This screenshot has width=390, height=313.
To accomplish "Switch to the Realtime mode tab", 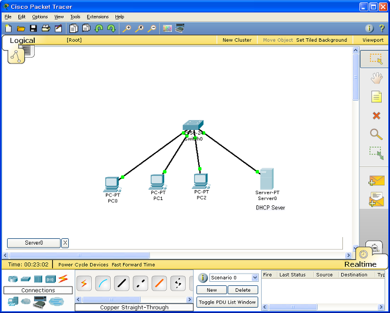I will point(360,264).
